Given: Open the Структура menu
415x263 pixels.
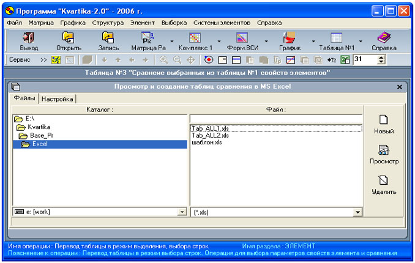Looking at the screenshot, I should pyautogui.click(x=108, y=23).
